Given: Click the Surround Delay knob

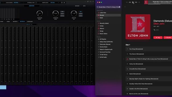Looking at the screenshot, I should tap(40, 13).
